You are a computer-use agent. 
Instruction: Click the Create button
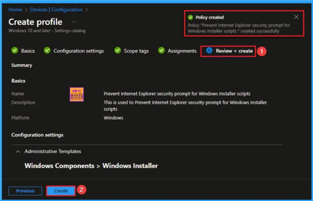click(x=61, y=191)
